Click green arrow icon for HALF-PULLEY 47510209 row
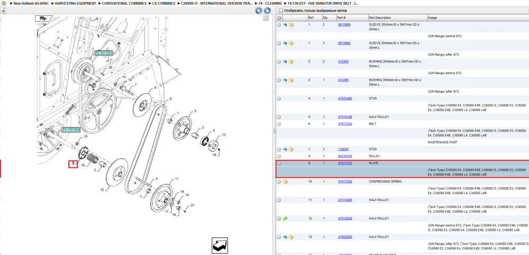 coord(285,218)
